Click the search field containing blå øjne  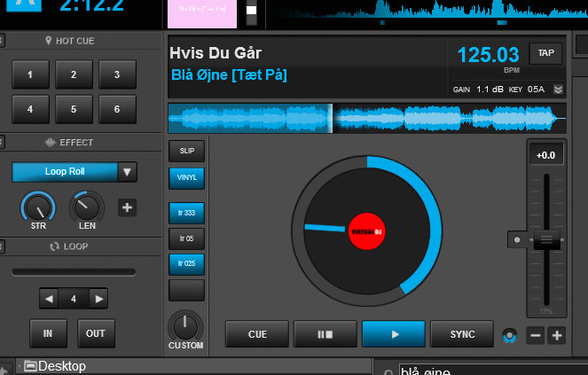pos(493,371)
